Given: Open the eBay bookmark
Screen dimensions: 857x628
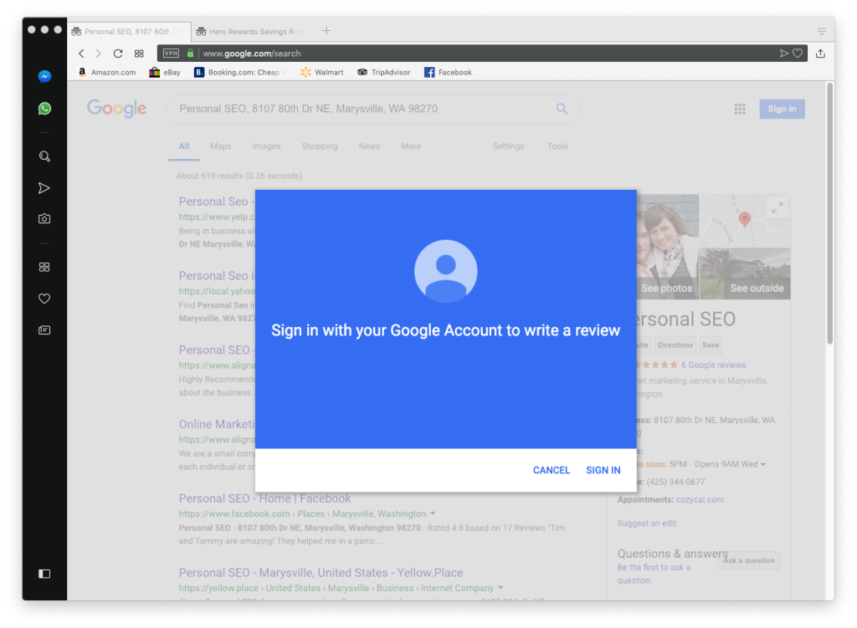Looking at the screenshot, I should coord(165,72).
